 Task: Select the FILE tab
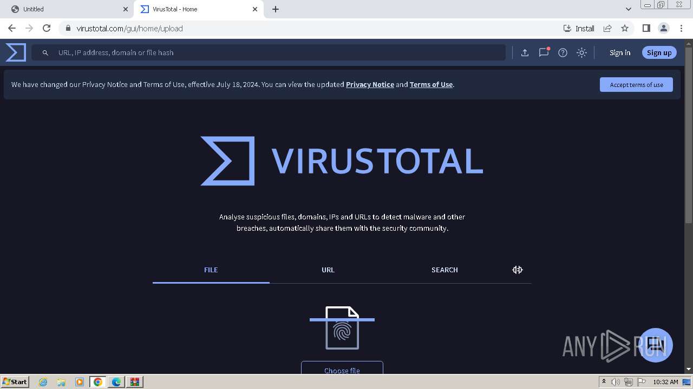[211, 270]
